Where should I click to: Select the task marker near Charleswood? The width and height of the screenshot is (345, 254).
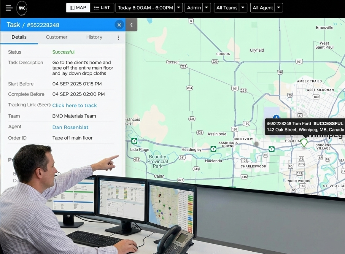(x=272, y=148)
